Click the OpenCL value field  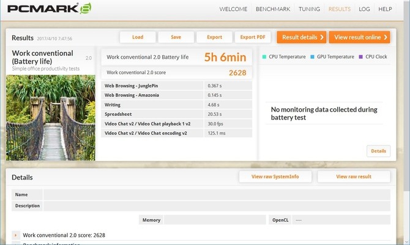pos(341,220)
